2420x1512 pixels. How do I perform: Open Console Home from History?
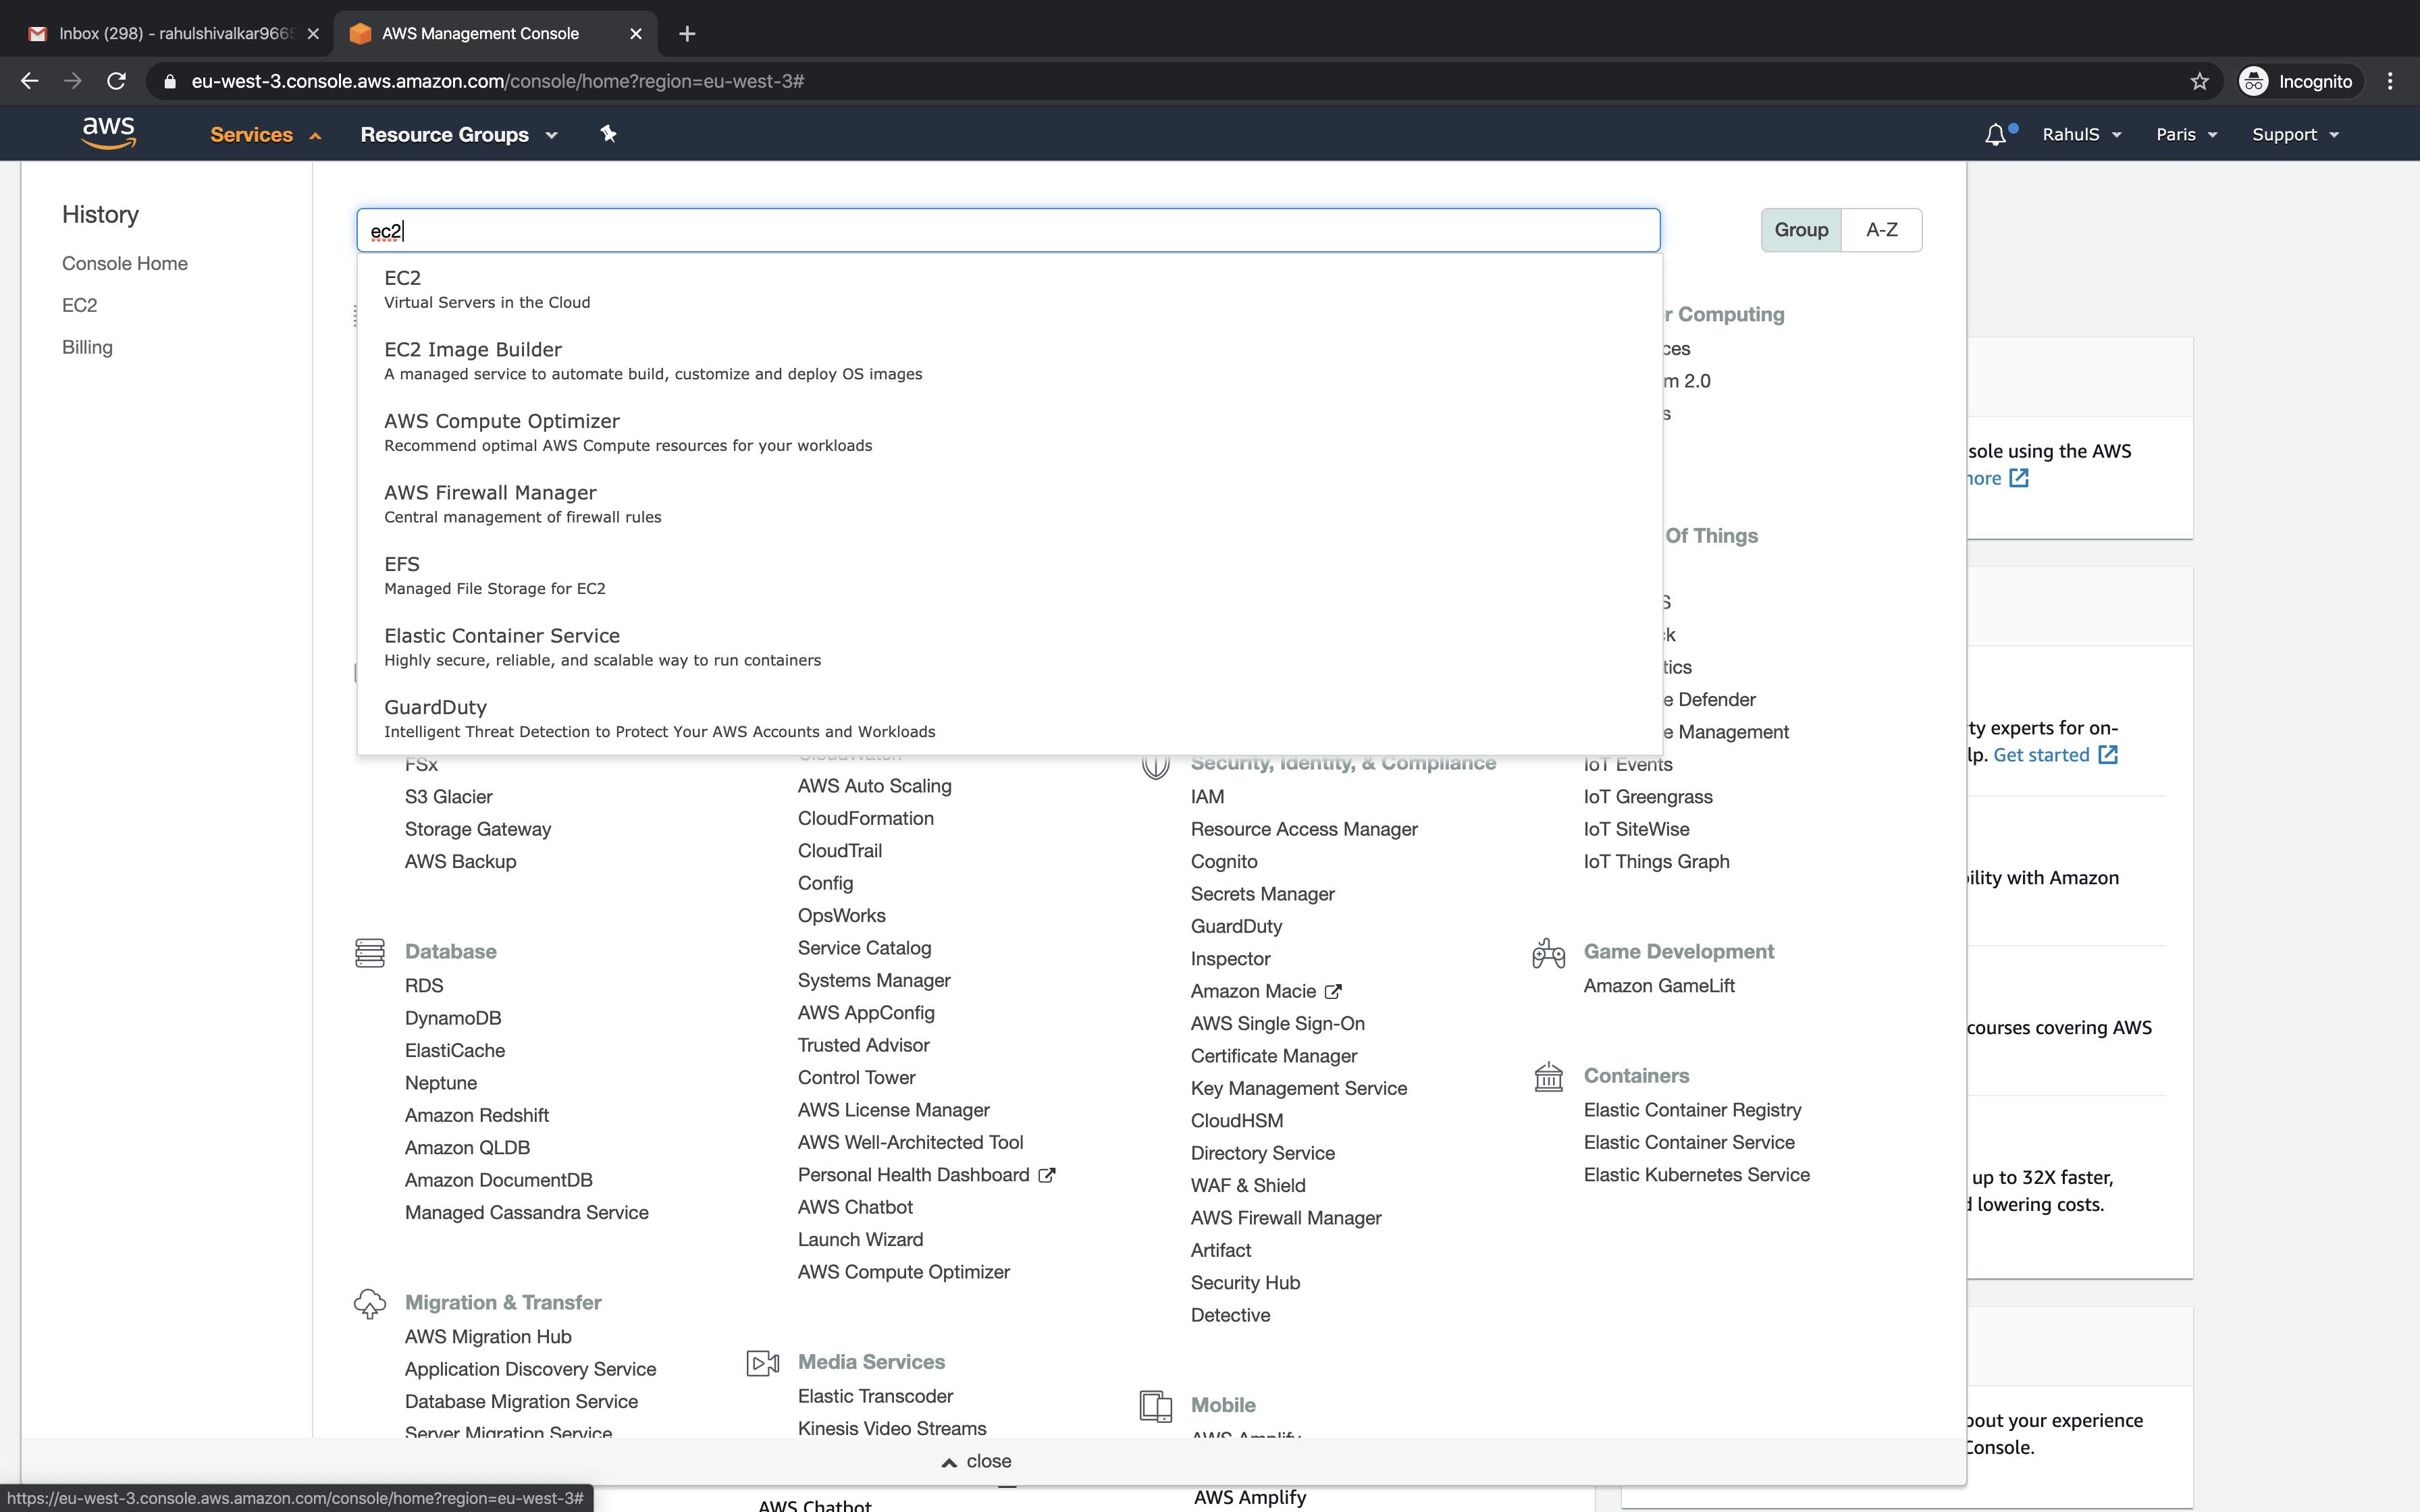tap(124, 263)
